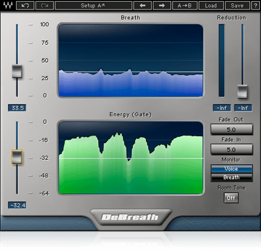
Task: Open the Save preset menu
Action: [x=237, y=6]
